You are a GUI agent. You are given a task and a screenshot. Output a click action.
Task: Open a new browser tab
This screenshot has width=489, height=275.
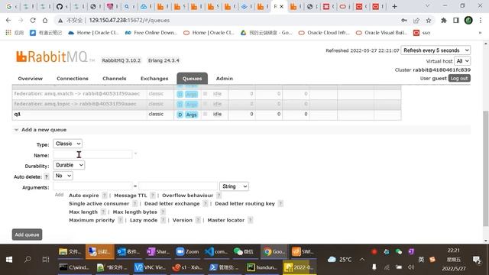coord(394,6)
